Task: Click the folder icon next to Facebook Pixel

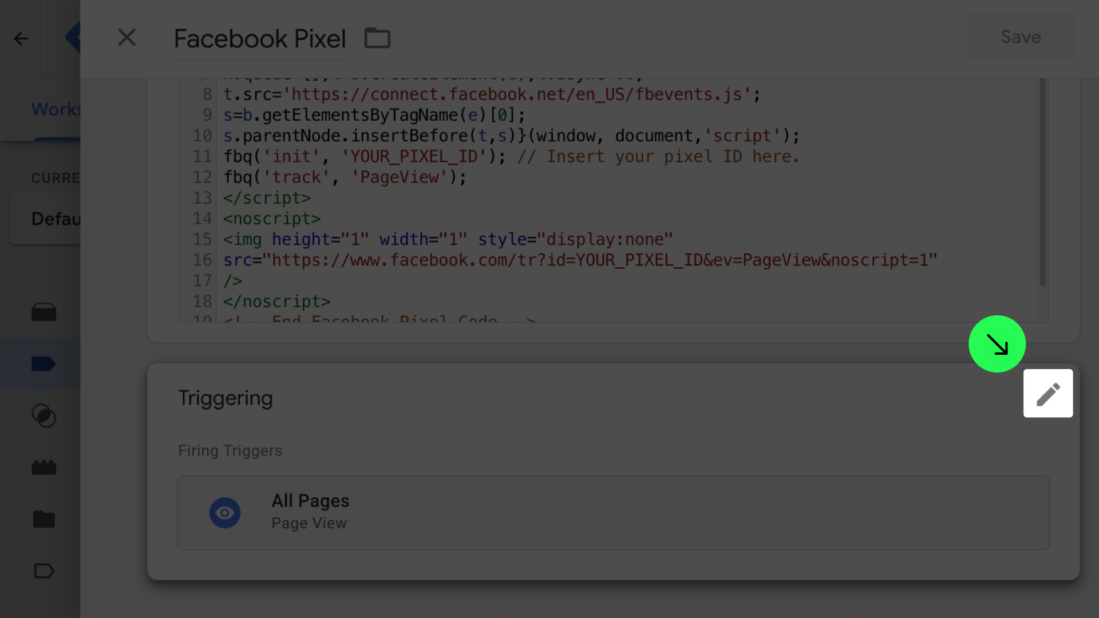Action: pyautogui.click(x=377, y=38)
